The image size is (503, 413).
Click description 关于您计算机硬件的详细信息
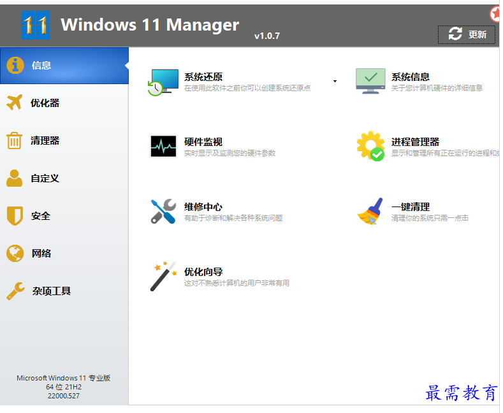pyautogui.click(x=437, y=88)
